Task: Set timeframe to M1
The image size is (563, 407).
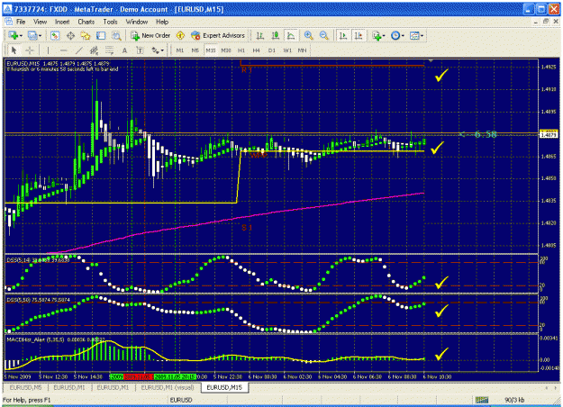Action: point(180,50)
